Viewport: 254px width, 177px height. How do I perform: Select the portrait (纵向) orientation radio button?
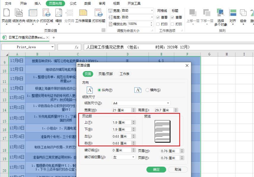100,90
